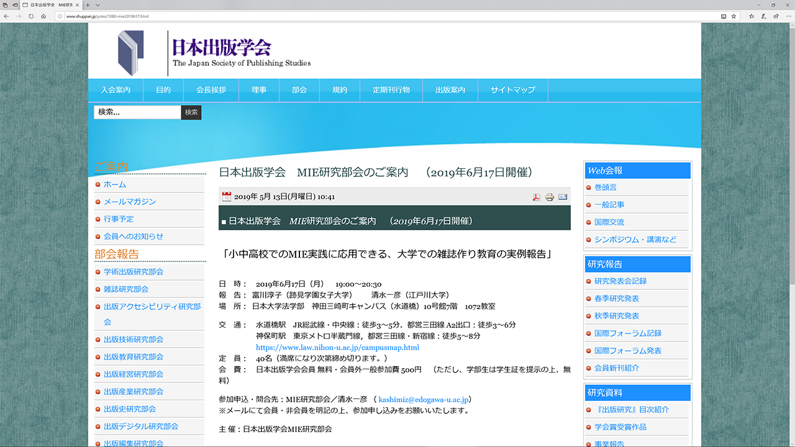Click the set tabs aside icon
The image size is (795, 447).
[x=15, y=4]
